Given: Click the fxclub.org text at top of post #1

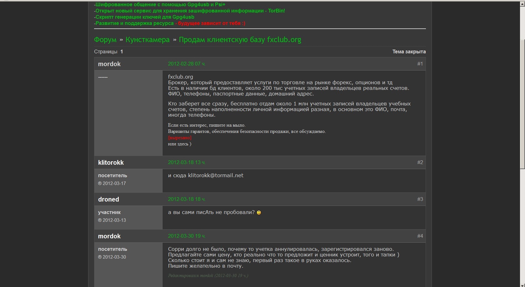Looking at the screenshot, I should 181,77.
